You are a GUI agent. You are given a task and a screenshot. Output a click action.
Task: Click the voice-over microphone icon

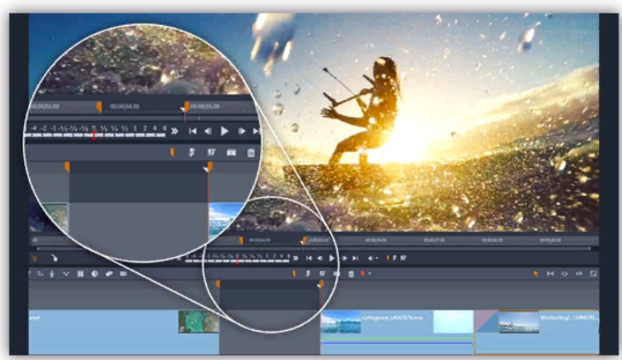point(52,273)
